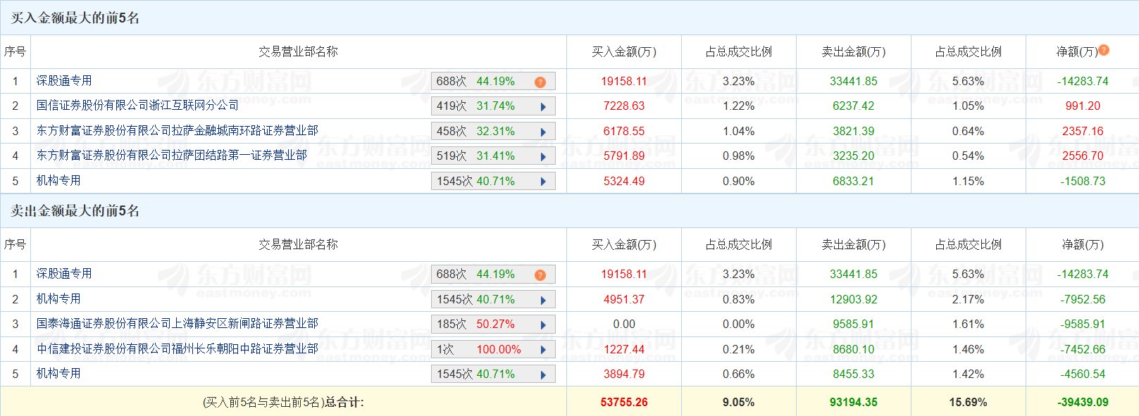Open 东方财富证券拉萨团结路第一证券营业部 link
The width and height of the screenshot is (1139, 416).
[x=171, y=156]
